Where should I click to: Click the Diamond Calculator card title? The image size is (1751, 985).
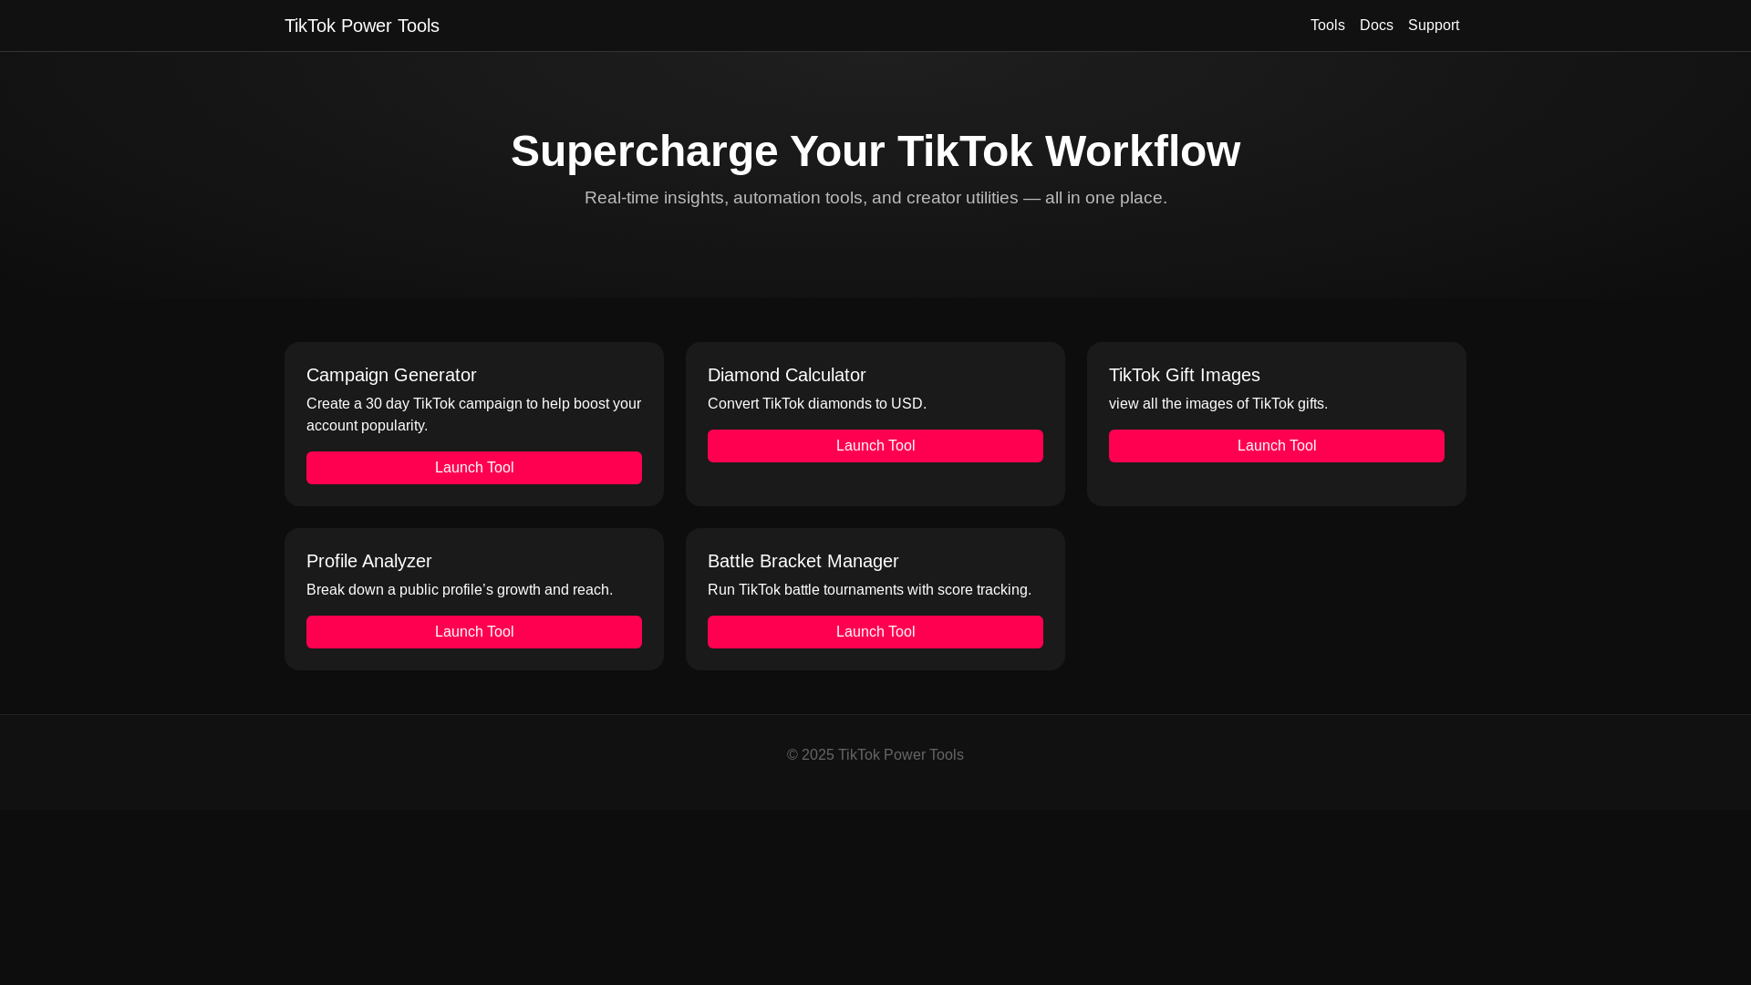pyautogui.click(x=786, y=375)
